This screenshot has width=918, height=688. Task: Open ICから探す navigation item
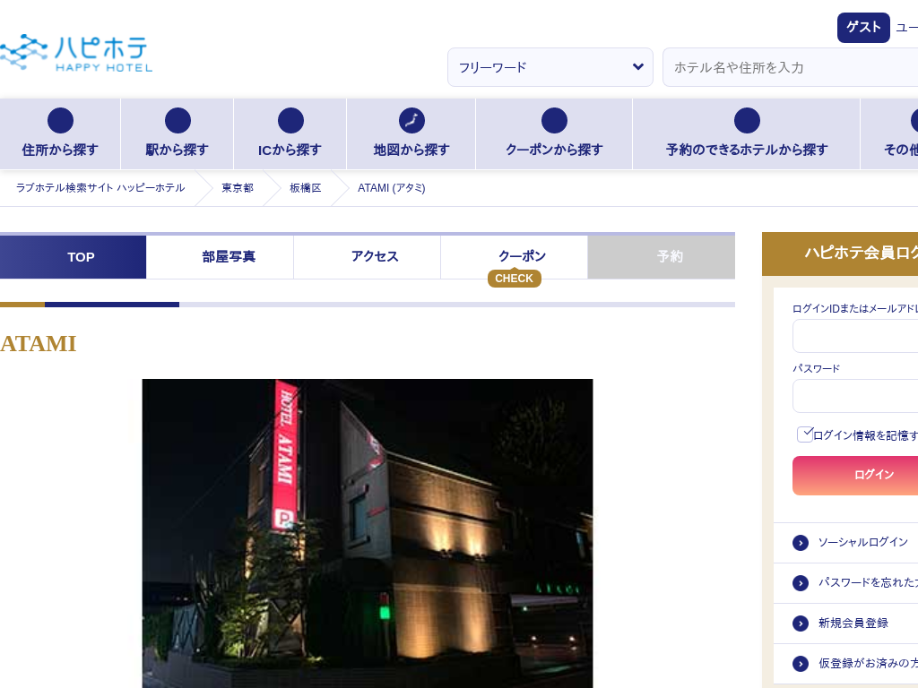coord(290,134)
